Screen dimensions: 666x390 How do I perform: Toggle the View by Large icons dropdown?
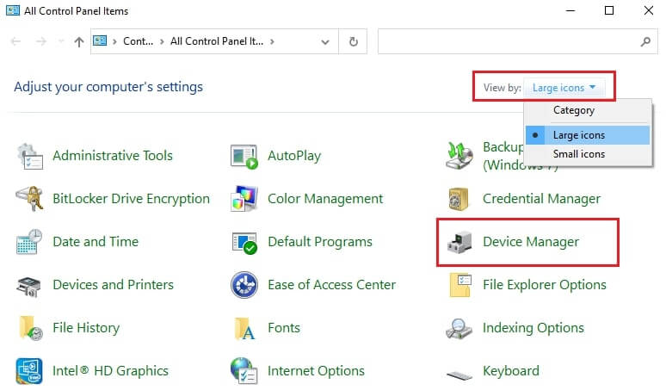(564, 88)
